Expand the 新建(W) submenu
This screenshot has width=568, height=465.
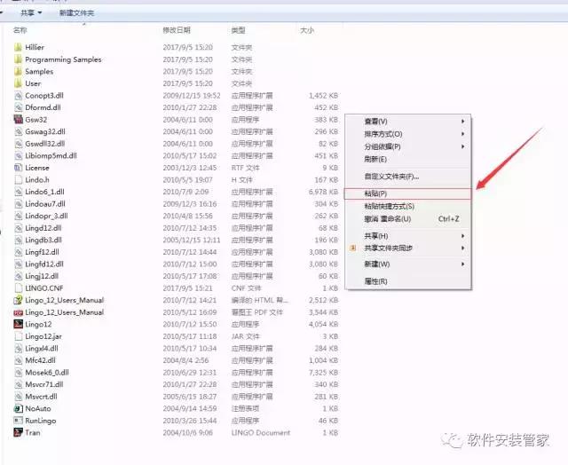[407, 264]
